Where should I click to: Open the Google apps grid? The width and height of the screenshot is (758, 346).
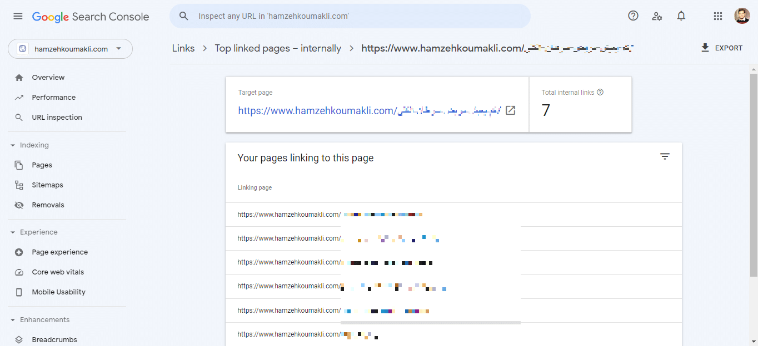pyautogui.click(x=718, y=16)
